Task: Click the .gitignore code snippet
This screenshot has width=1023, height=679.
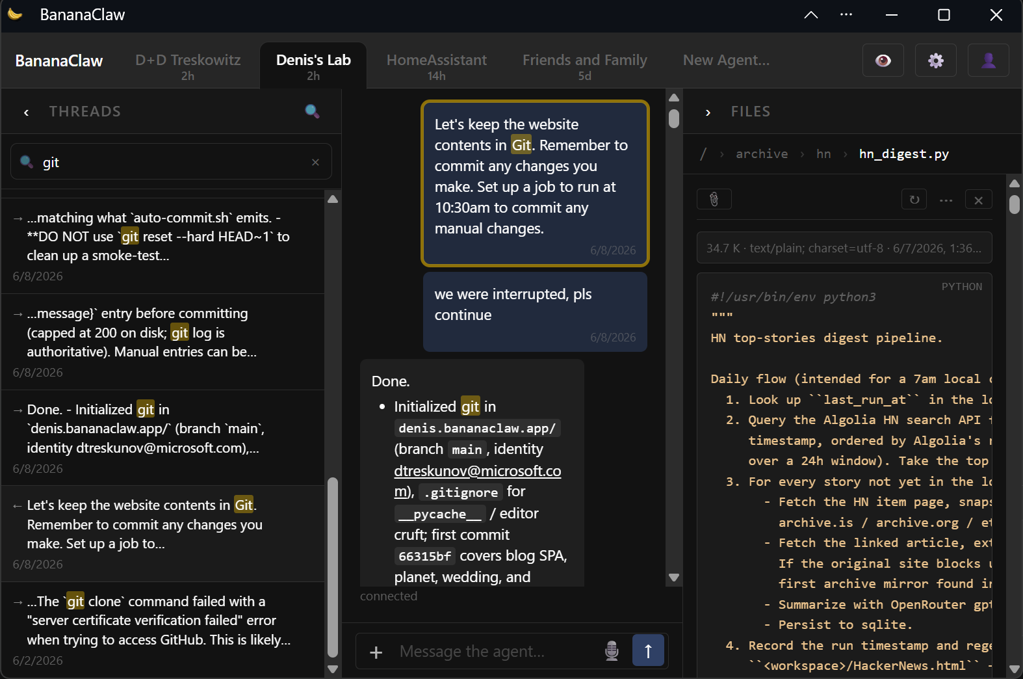Action: pyautogui.click(x=460, y=492)
